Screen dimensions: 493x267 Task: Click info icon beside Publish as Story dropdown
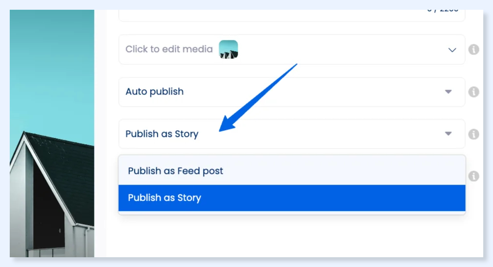coord(474,134)
